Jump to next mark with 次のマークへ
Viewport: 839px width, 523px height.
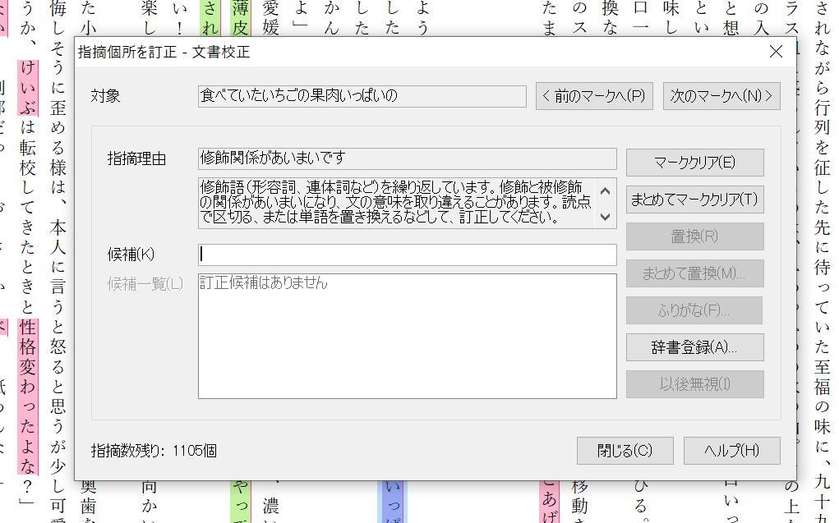[721, 96]
